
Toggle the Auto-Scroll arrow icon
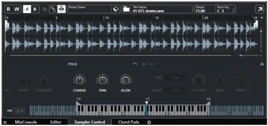[61, 9]
